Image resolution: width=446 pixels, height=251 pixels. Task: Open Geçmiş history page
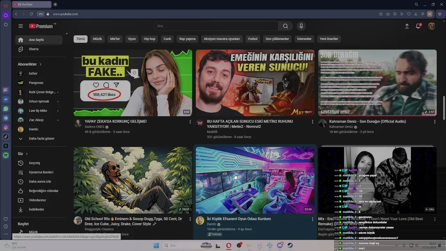point(39,163)
